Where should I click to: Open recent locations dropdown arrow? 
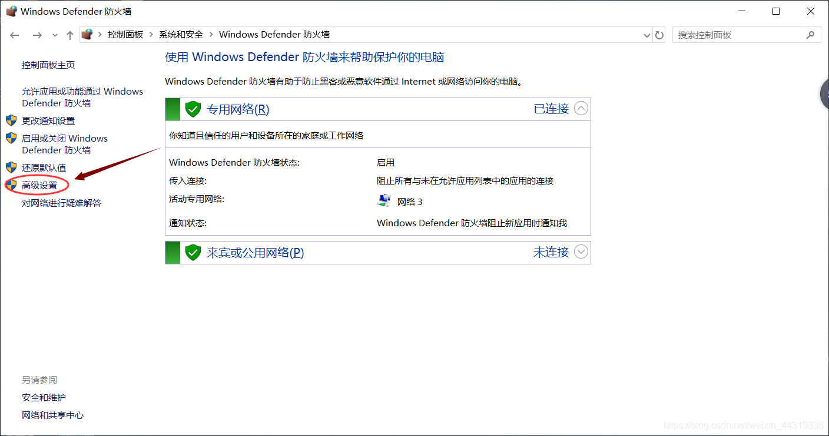pyautogui.click(x=55, y=35)
